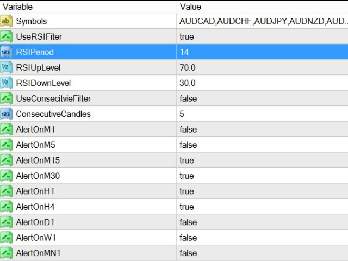Select the AlertOnM30 variable row
This screenshot has width=348, height=261.
click(174, 176)
